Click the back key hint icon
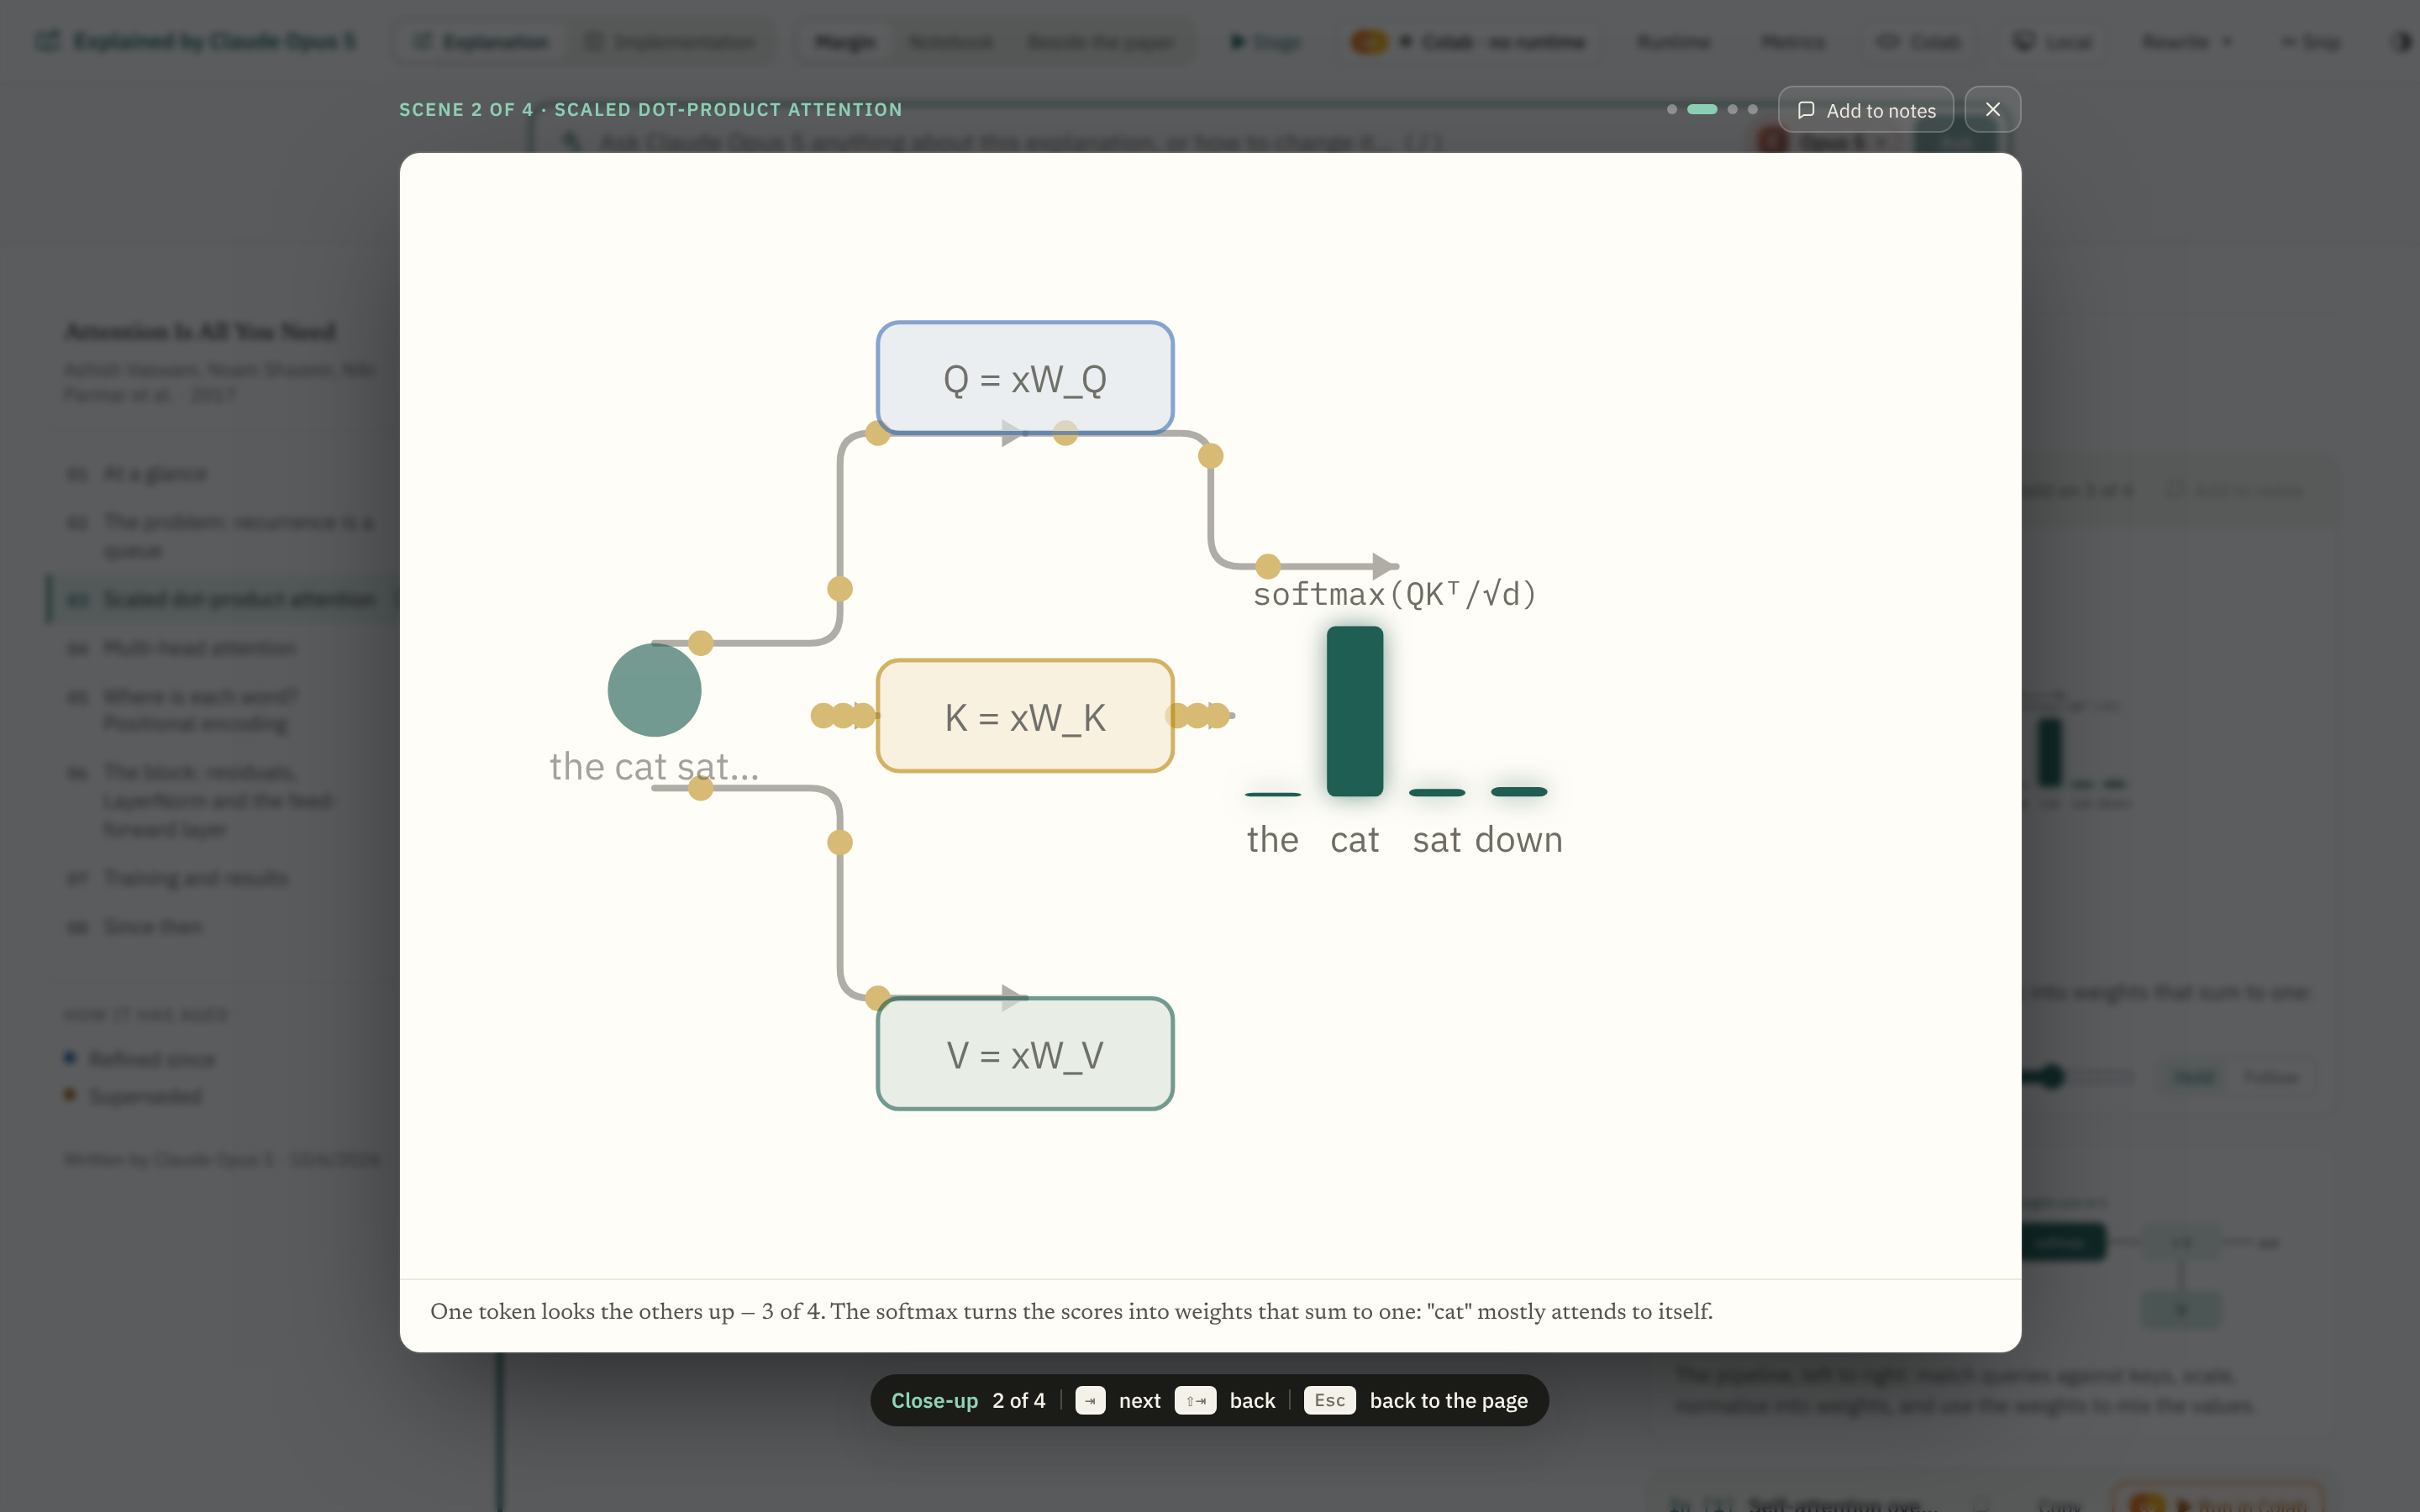The image size is (2420, 1512). pos(1195,1400)
